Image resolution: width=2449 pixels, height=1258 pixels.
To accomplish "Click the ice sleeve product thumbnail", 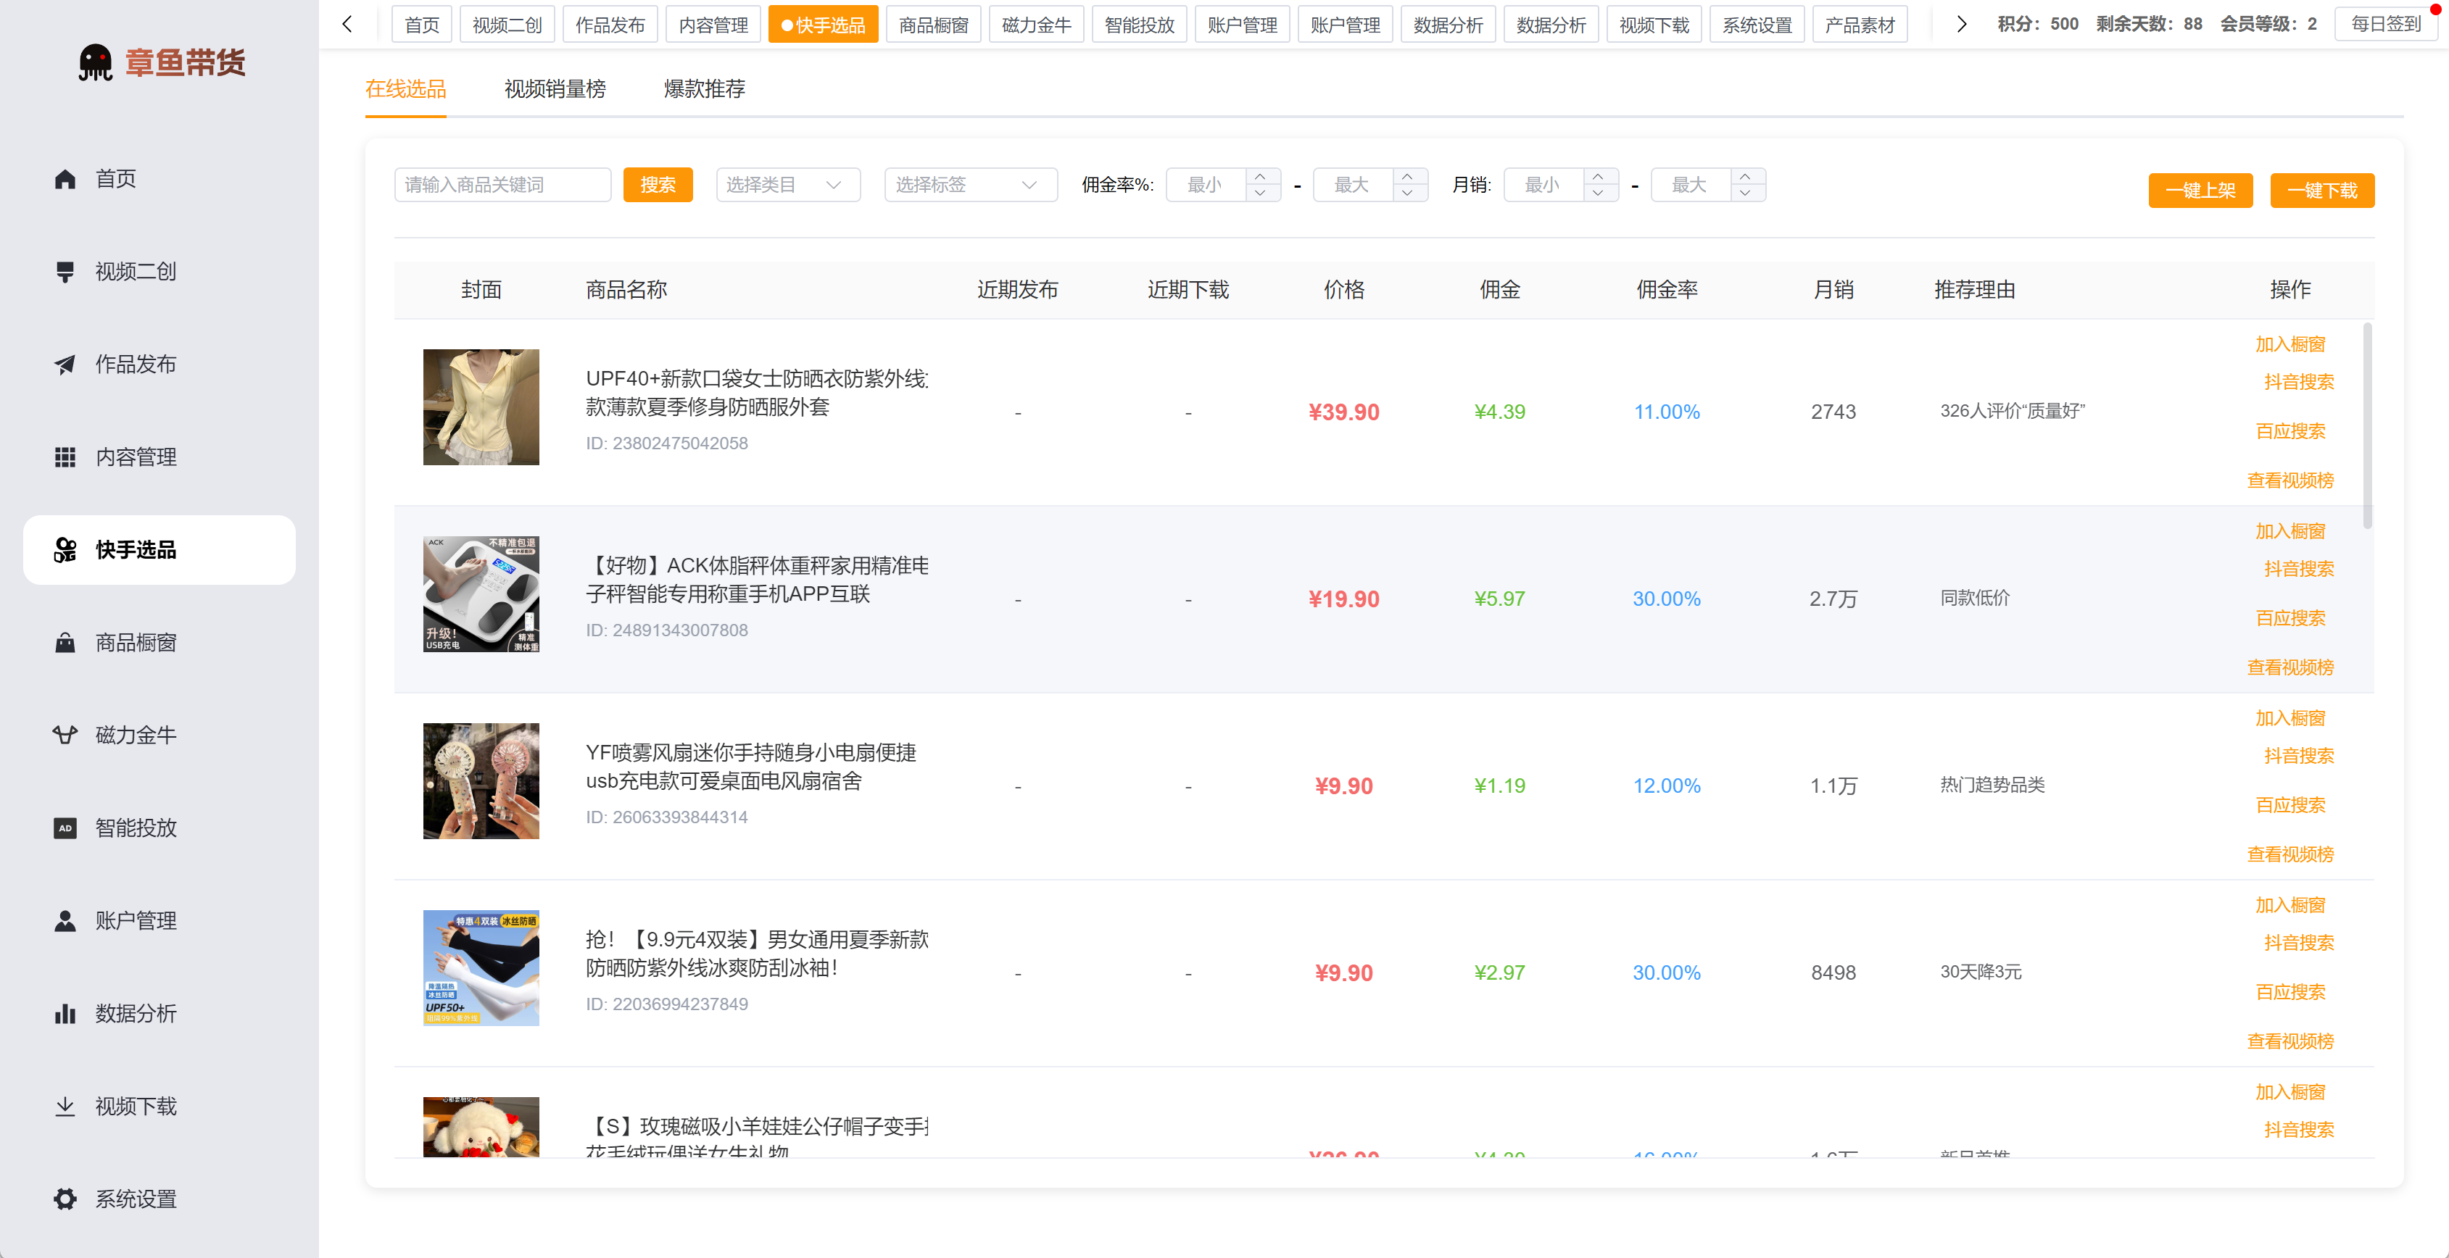I will click(481, 968).
